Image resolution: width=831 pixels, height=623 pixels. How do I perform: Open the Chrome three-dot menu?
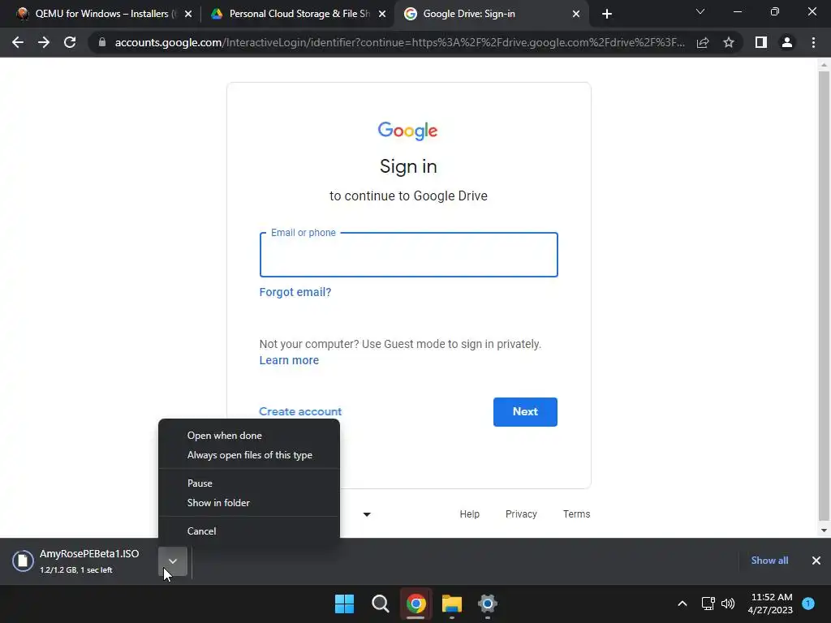pyautogui.click(x=813, y=42)
